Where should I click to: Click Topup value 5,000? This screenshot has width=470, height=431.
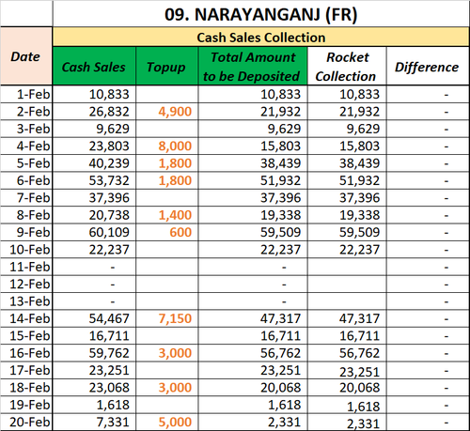(167, 422)
